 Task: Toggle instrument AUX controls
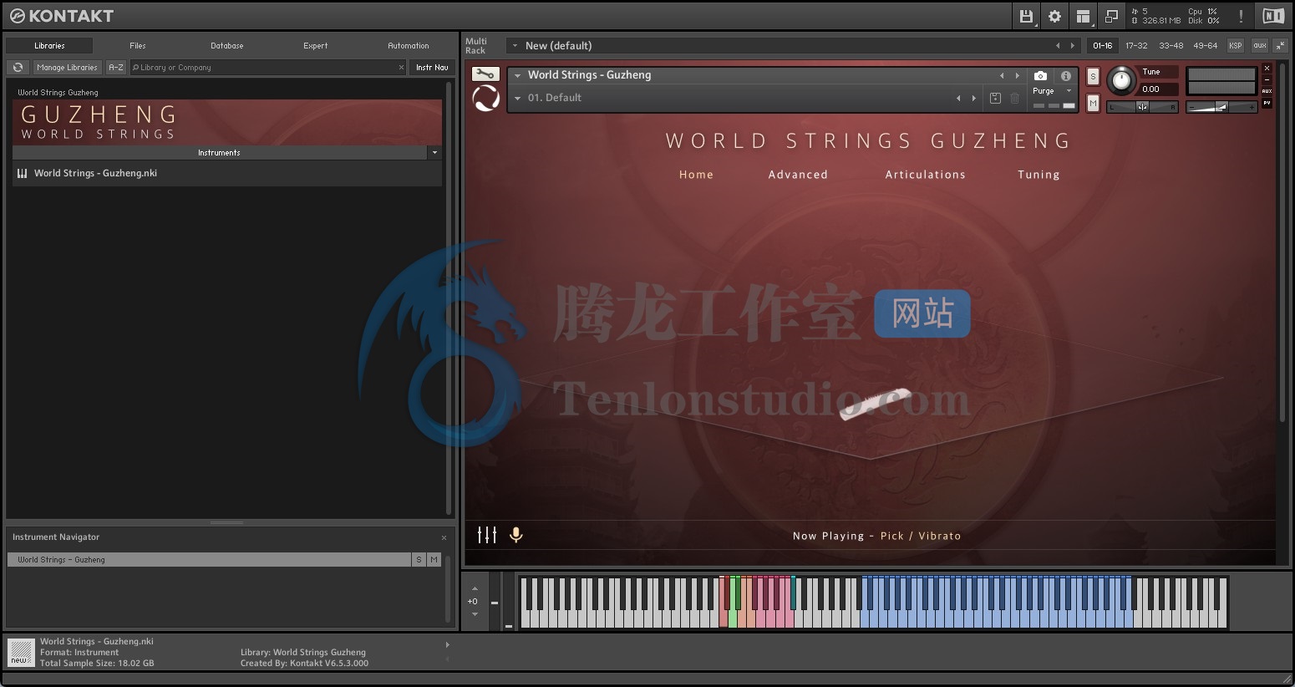tap(1267, 91)
